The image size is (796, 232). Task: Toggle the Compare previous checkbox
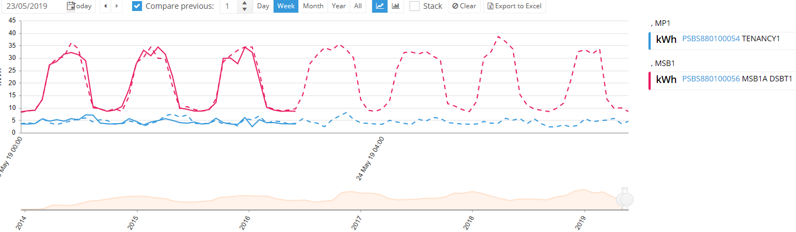click(x=137, y=6)
